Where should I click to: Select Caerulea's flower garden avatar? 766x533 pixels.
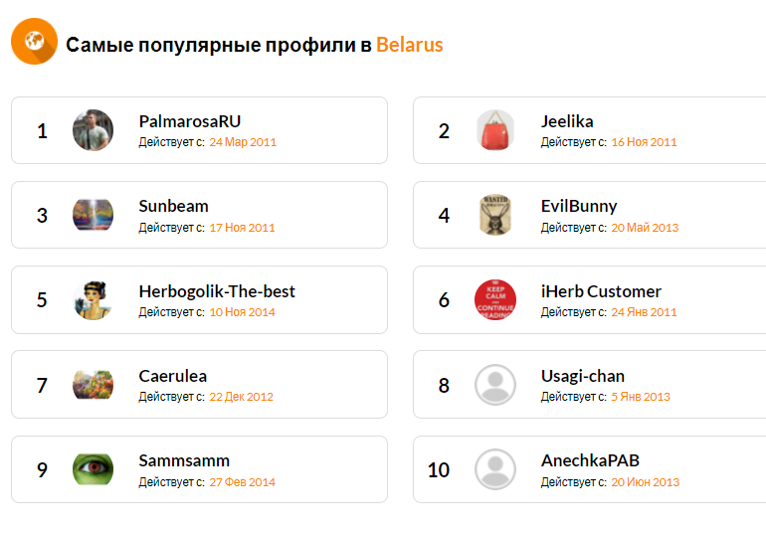coord(93,385)
